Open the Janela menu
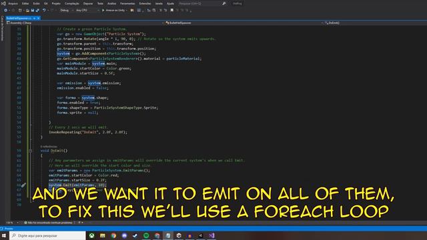Screen dimensions: 427x240 click(x=159, y=3)
